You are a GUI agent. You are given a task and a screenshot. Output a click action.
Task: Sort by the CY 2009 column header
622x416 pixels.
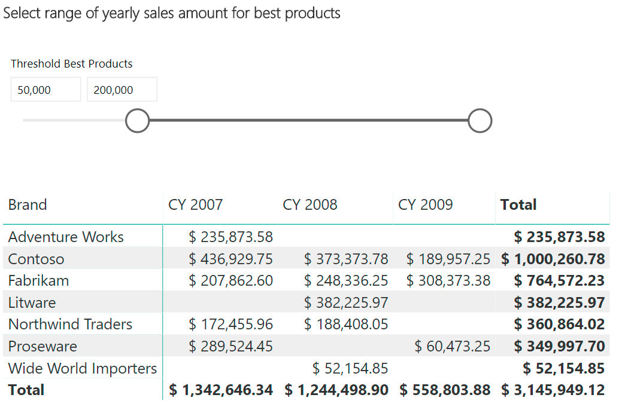pos(425,205)
